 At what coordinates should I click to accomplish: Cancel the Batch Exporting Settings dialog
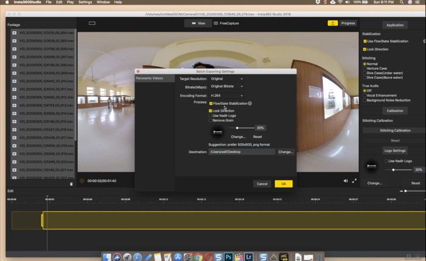pyautogui.click(x=262, y=184)
